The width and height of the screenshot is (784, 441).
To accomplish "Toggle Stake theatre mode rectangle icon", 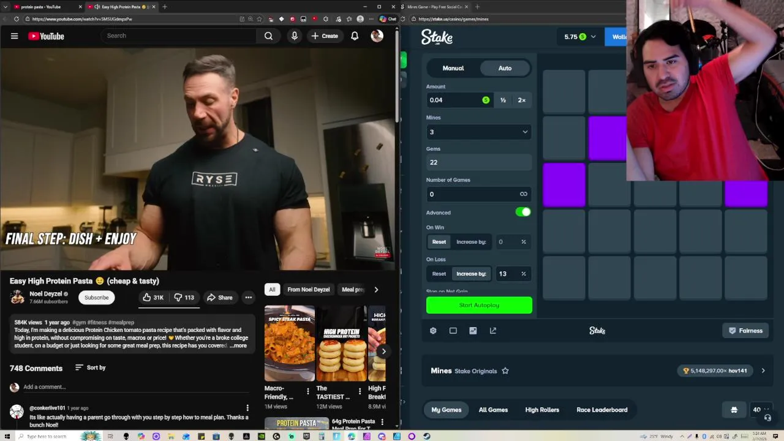I will [453, 331].
